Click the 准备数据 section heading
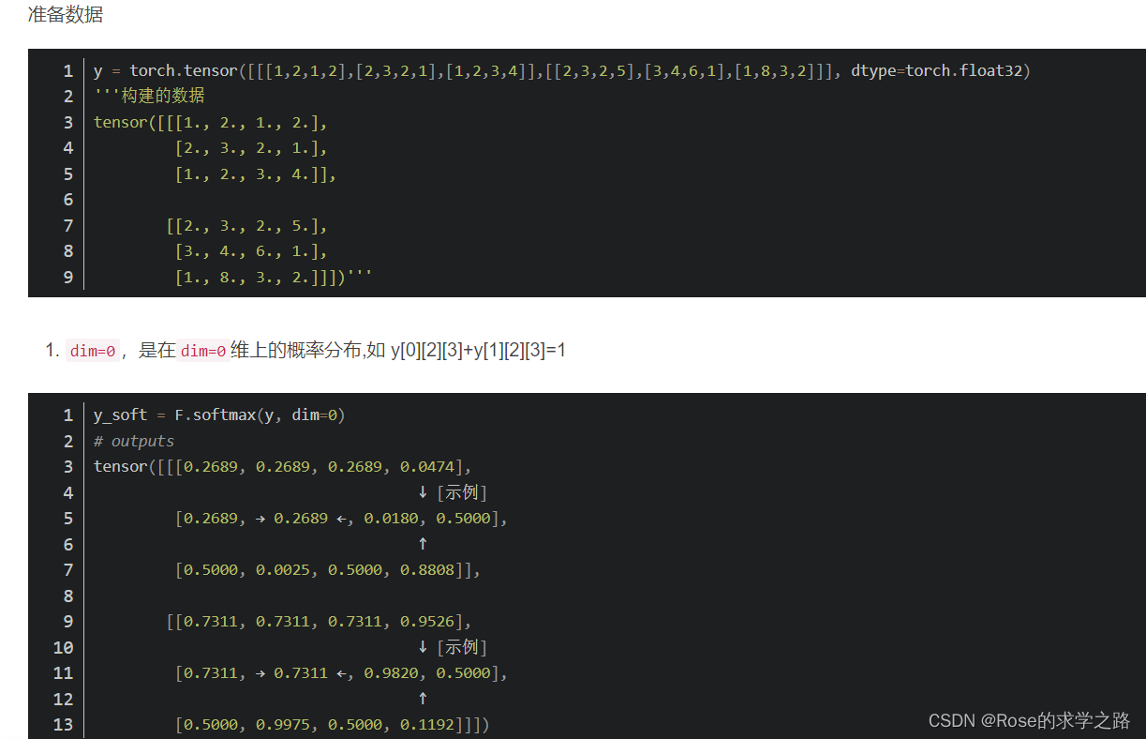Image resolution: width=1146 pixels, height=739 pixels. pyautogui.click(x=65, y=15)
